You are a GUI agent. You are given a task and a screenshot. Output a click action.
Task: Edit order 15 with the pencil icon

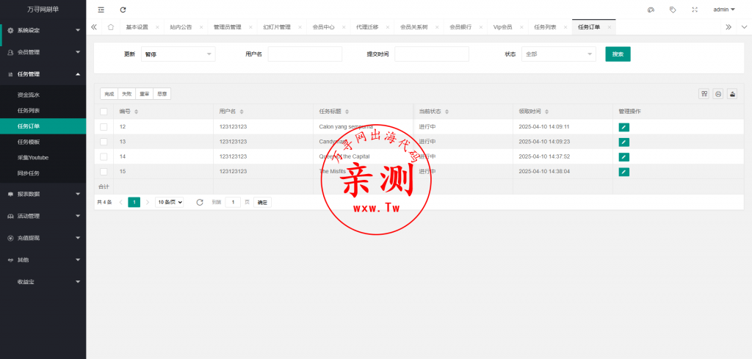click(624, 172)
